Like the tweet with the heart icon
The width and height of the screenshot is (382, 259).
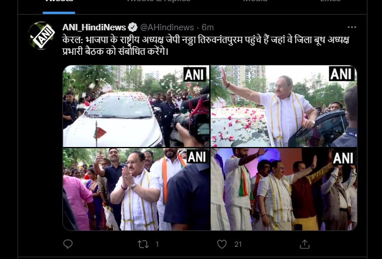click(x=222, y=243)
